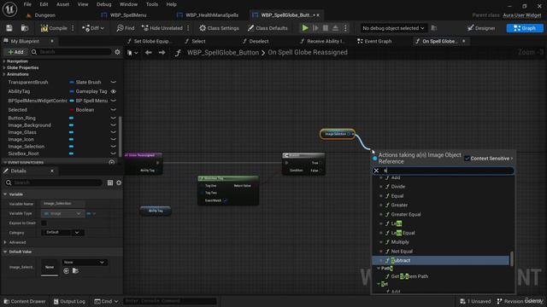Start Play in editor
The height and width of the screenshot is (307, 547).
[305, 28]
